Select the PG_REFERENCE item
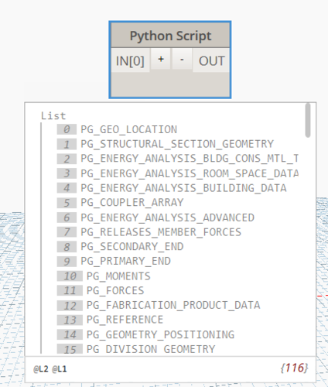Image resolution: width=328 pixels, height=387 pixels. (125, 320)
